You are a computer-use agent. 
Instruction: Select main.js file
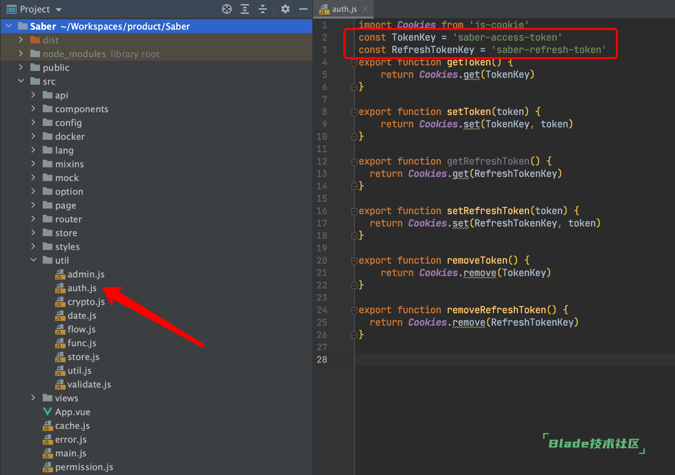[x=71, y=453]
